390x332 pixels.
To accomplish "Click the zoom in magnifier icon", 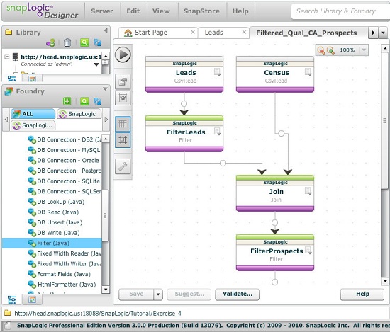I will (x=330, y=50).
